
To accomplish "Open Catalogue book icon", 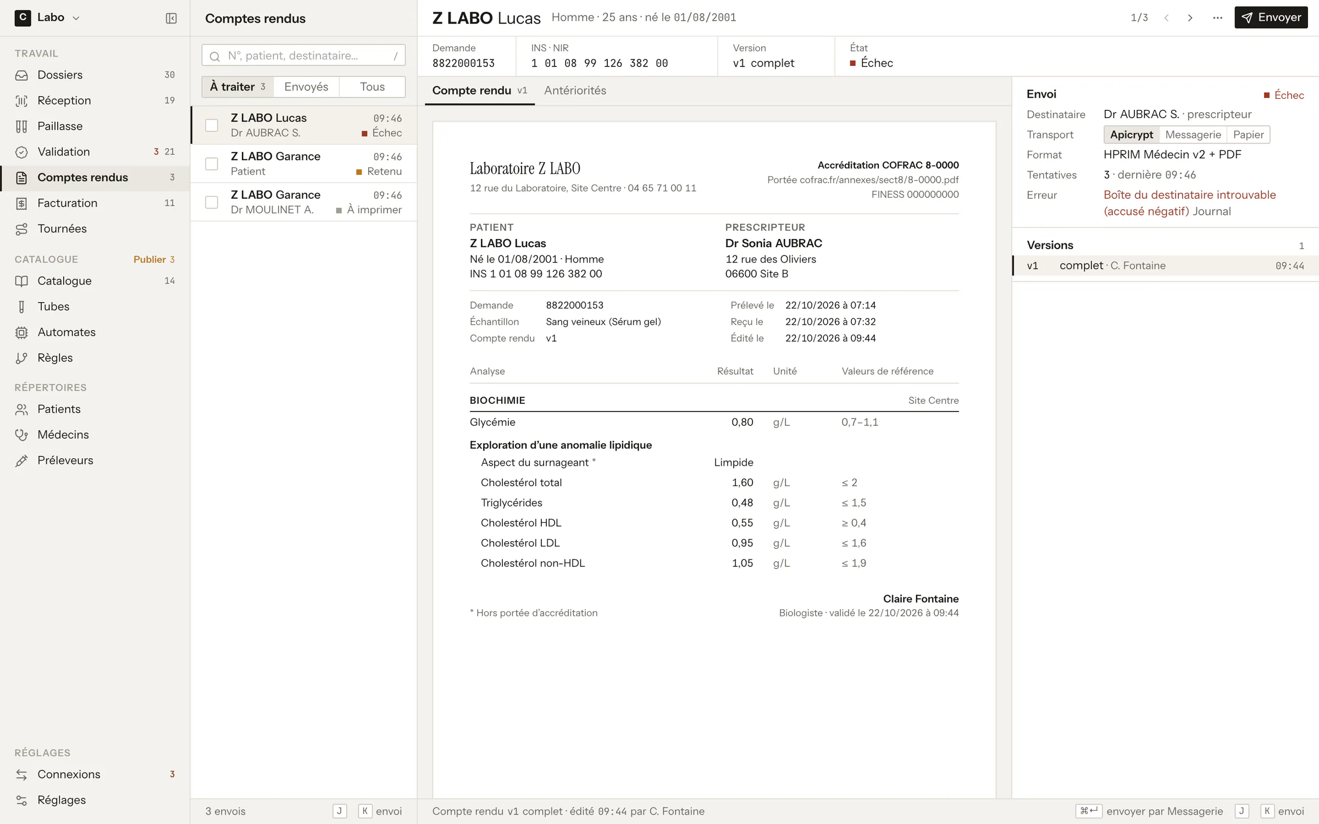I will tap(21, 281).
